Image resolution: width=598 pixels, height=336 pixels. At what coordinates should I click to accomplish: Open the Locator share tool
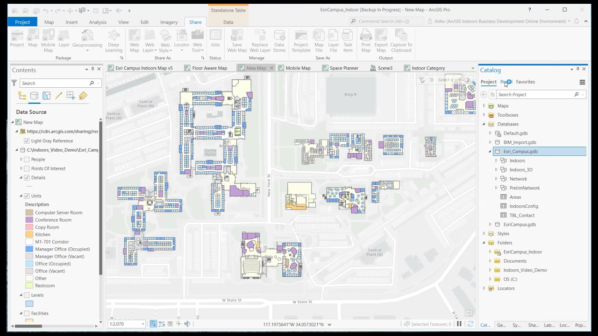tap(182, 41)
